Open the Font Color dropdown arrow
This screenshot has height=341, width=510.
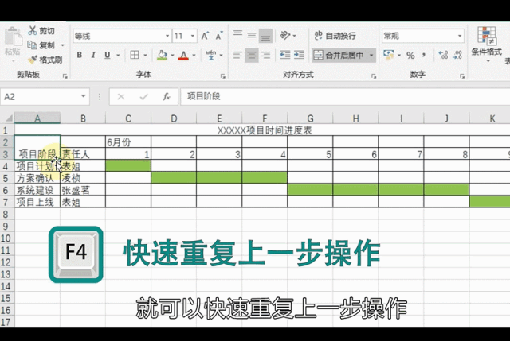tap(194, 56)
